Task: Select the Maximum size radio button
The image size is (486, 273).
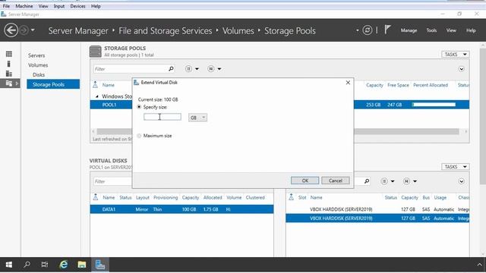Action: (139, 136)
